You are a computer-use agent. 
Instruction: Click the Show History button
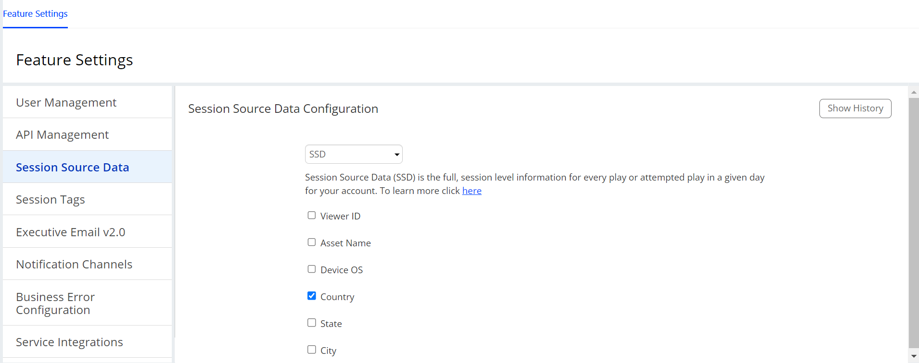[855, 109]
